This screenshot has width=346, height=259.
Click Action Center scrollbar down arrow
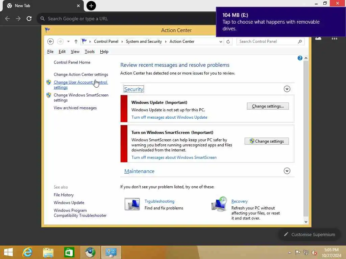tap(306, 222)
